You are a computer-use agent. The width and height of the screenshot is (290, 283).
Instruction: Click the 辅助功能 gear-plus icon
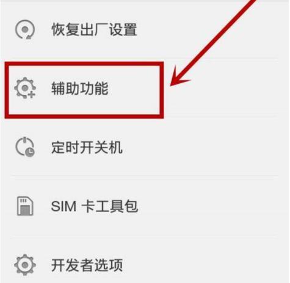coord(25,88)
